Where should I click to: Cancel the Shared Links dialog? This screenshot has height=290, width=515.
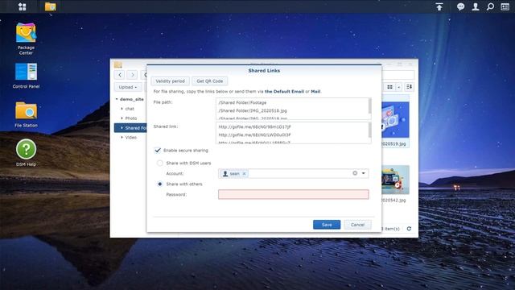357,225
